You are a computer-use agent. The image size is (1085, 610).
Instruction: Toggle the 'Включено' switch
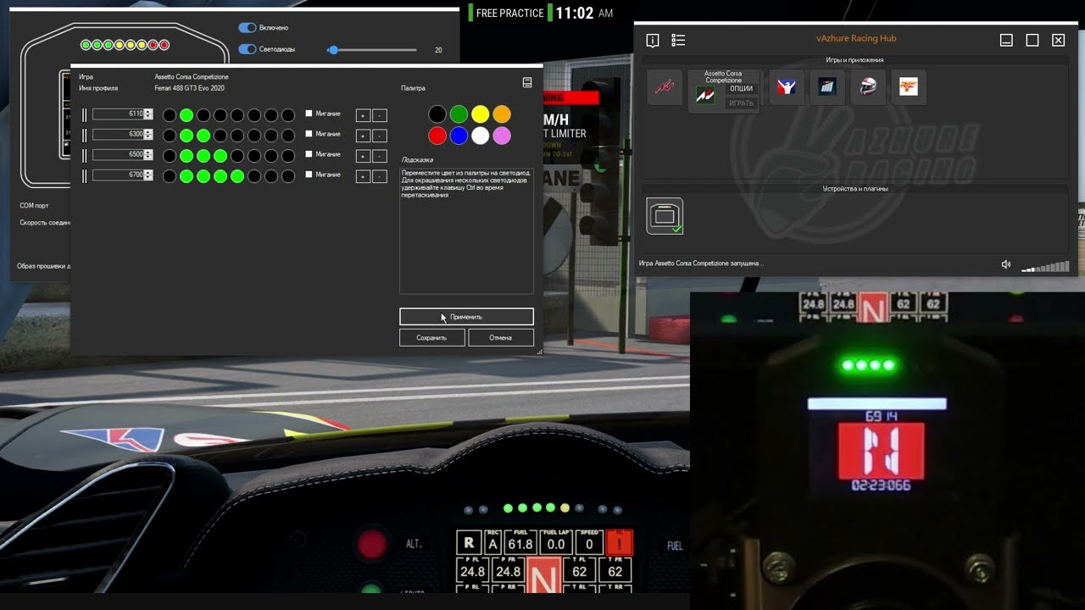click(x=248, y=28)
